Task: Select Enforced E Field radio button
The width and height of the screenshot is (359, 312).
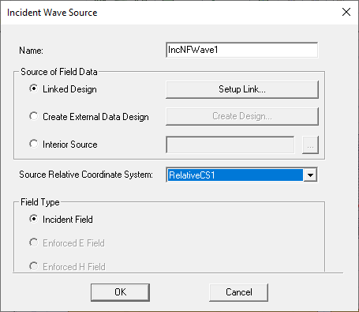Action: (x=34, y=242)
